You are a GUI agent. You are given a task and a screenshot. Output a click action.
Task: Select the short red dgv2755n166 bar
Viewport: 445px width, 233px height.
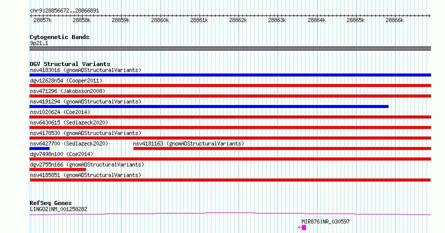[x=58, y=169]
